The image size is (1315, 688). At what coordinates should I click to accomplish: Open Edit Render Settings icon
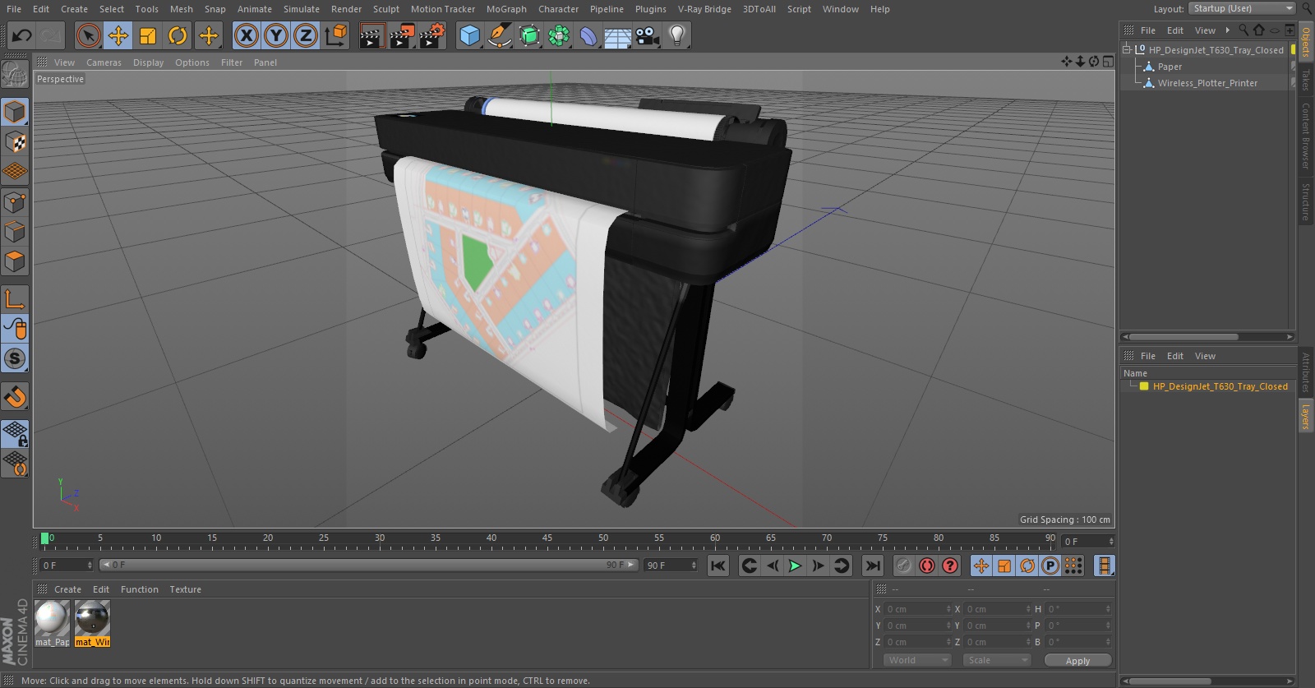(x=431, y=35)
